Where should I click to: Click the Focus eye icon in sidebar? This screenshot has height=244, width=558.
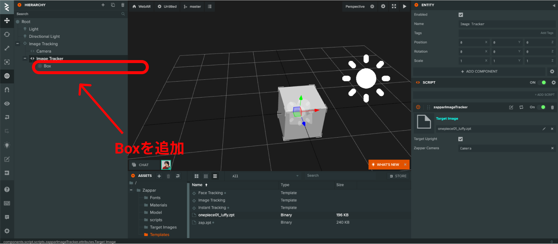coord(7,103)
